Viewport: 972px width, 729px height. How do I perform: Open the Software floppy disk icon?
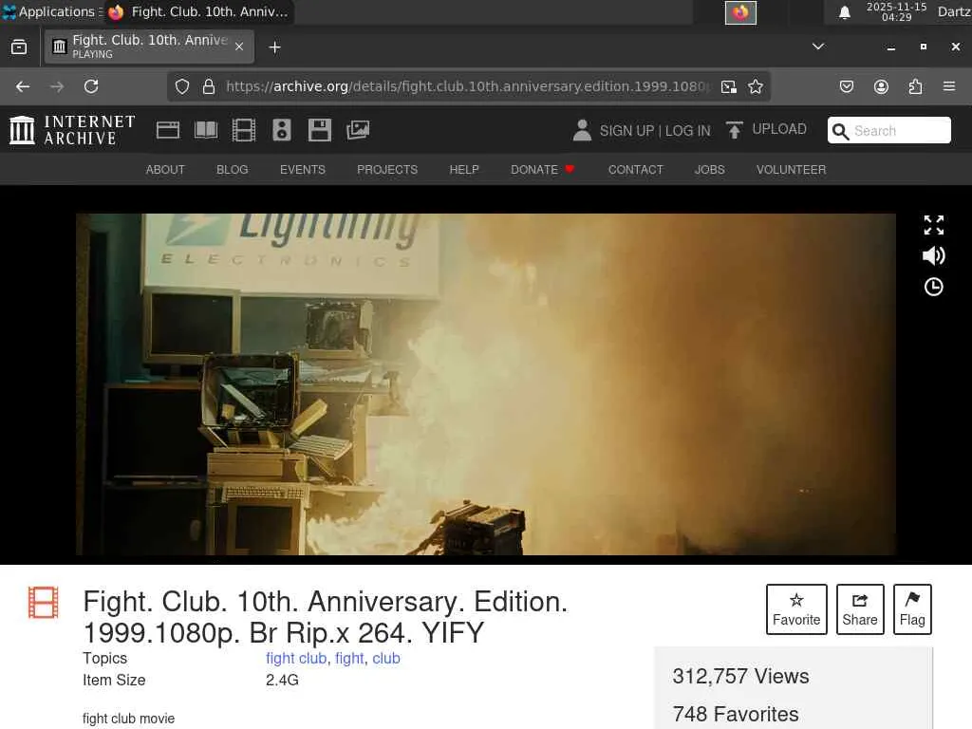[320, 130]
